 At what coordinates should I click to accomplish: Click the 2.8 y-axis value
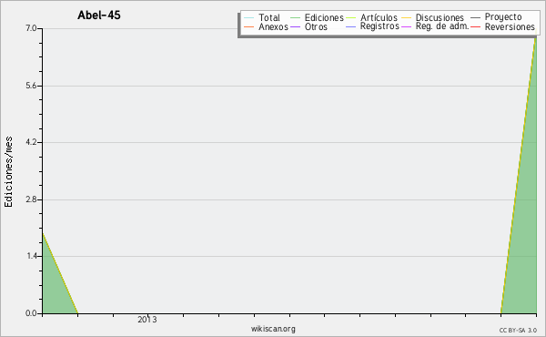click(31, 199)
